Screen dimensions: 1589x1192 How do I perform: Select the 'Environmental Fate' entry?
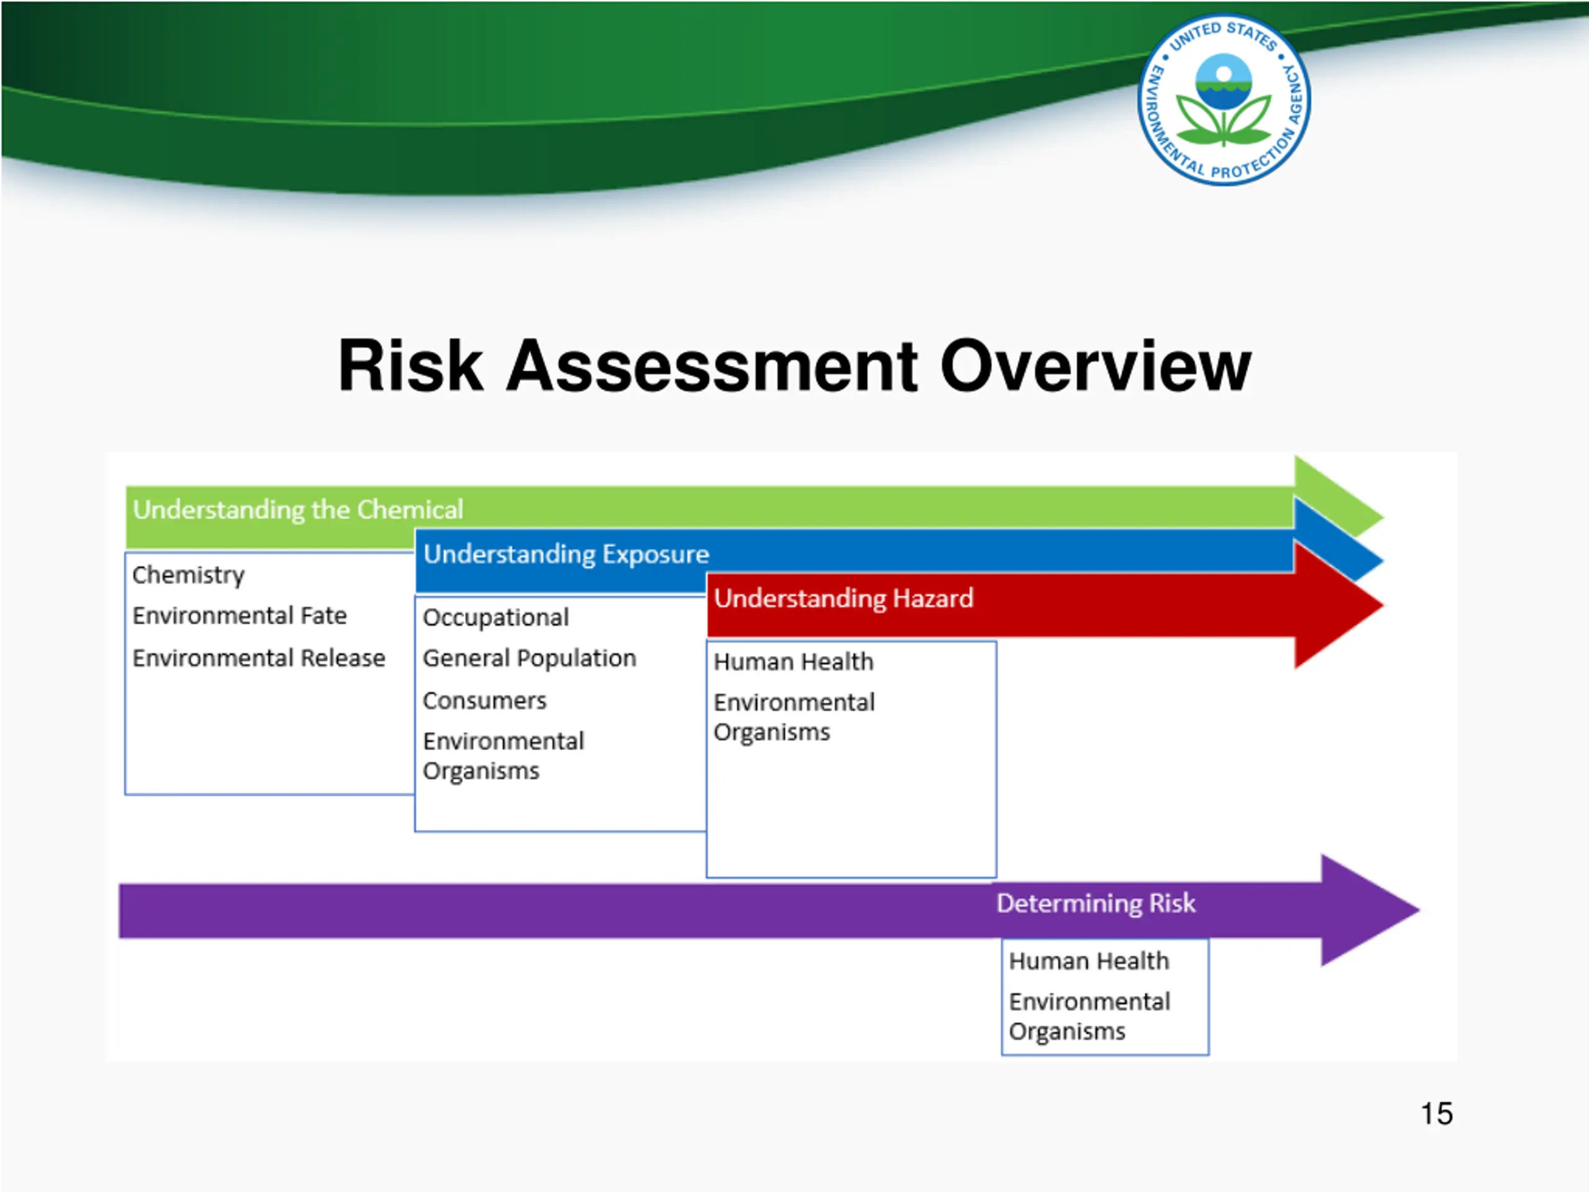239,616
